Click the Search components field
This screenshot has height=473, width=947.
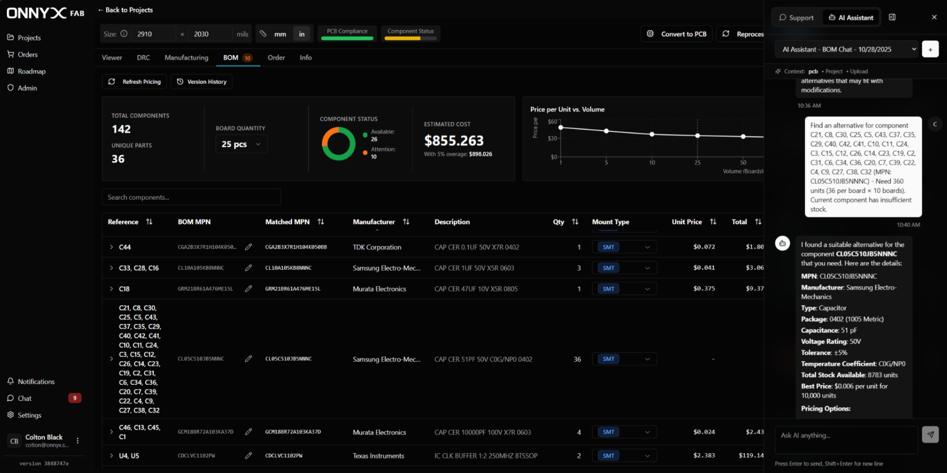point(191,197)
